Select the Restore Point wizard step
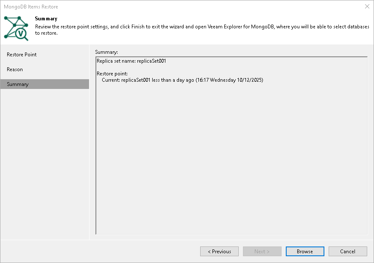This screenshot has width=374, height=263. 21,54
